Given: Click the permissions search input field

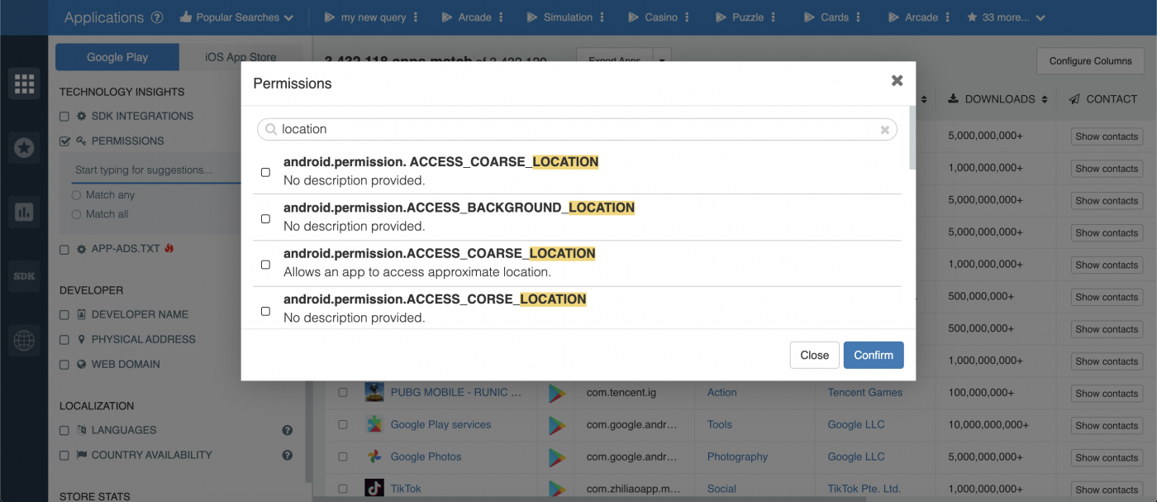Looking at the screenshot, I should 577,129.
